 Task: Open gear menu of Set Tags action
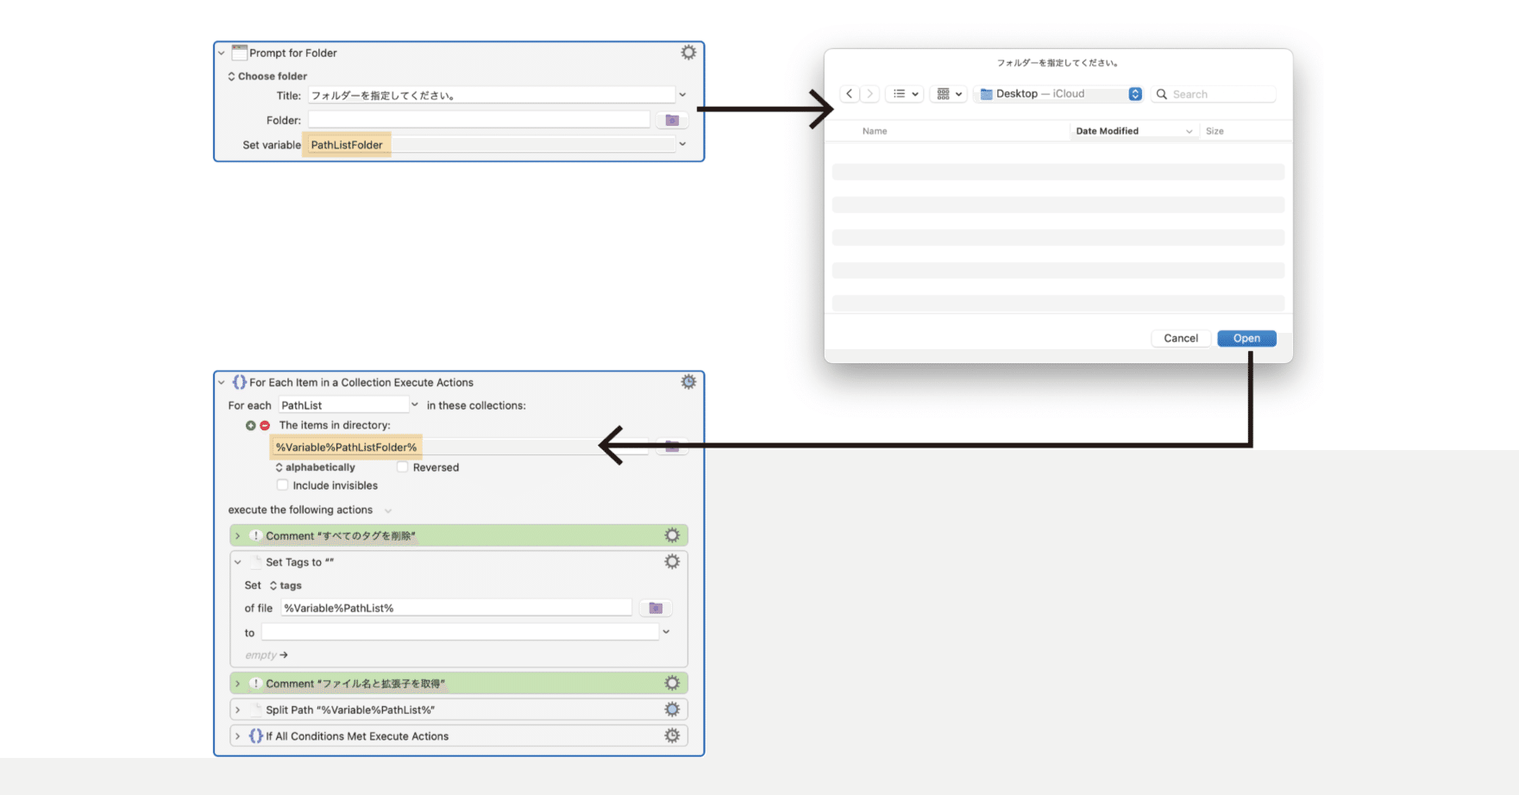click(x=672, y=562)
